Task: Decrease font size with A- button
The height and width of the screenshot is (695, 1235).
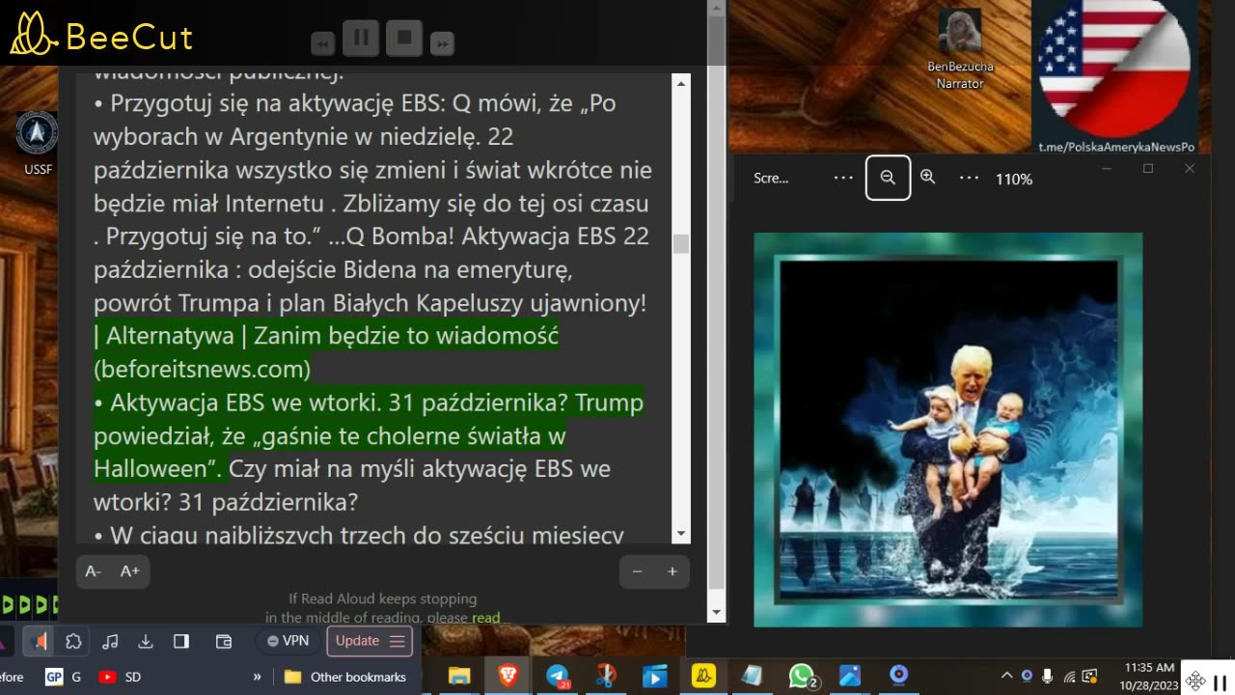Action: point(93,571)
